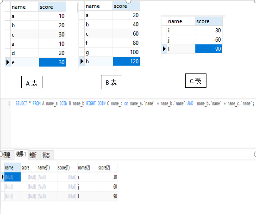
Task: Select highlighted score 90 in C table
Action: click(x=209, y=49)
